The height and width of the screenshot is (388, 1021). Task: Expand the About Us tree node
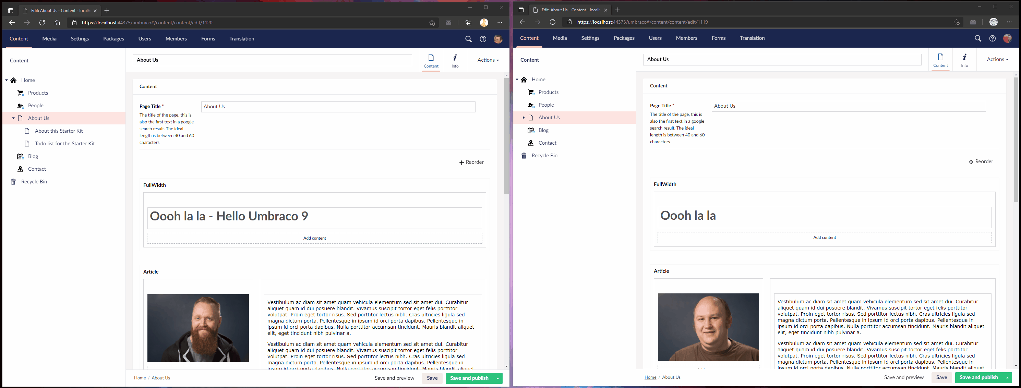click(13, 118)
